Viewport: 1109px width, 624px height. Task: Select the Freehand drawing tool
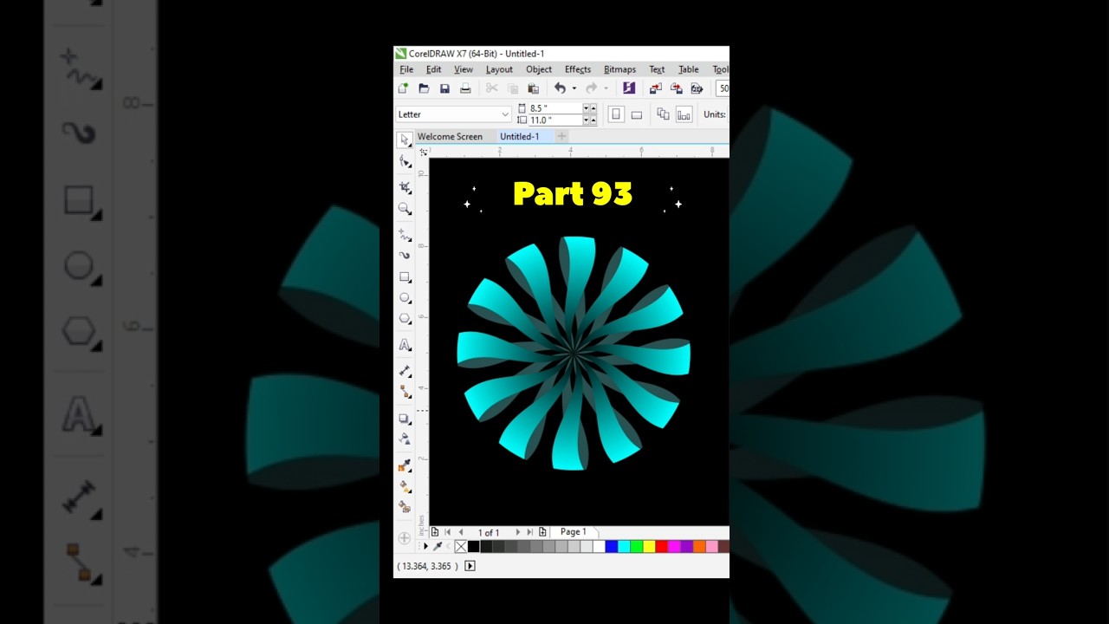click(405, 235)
